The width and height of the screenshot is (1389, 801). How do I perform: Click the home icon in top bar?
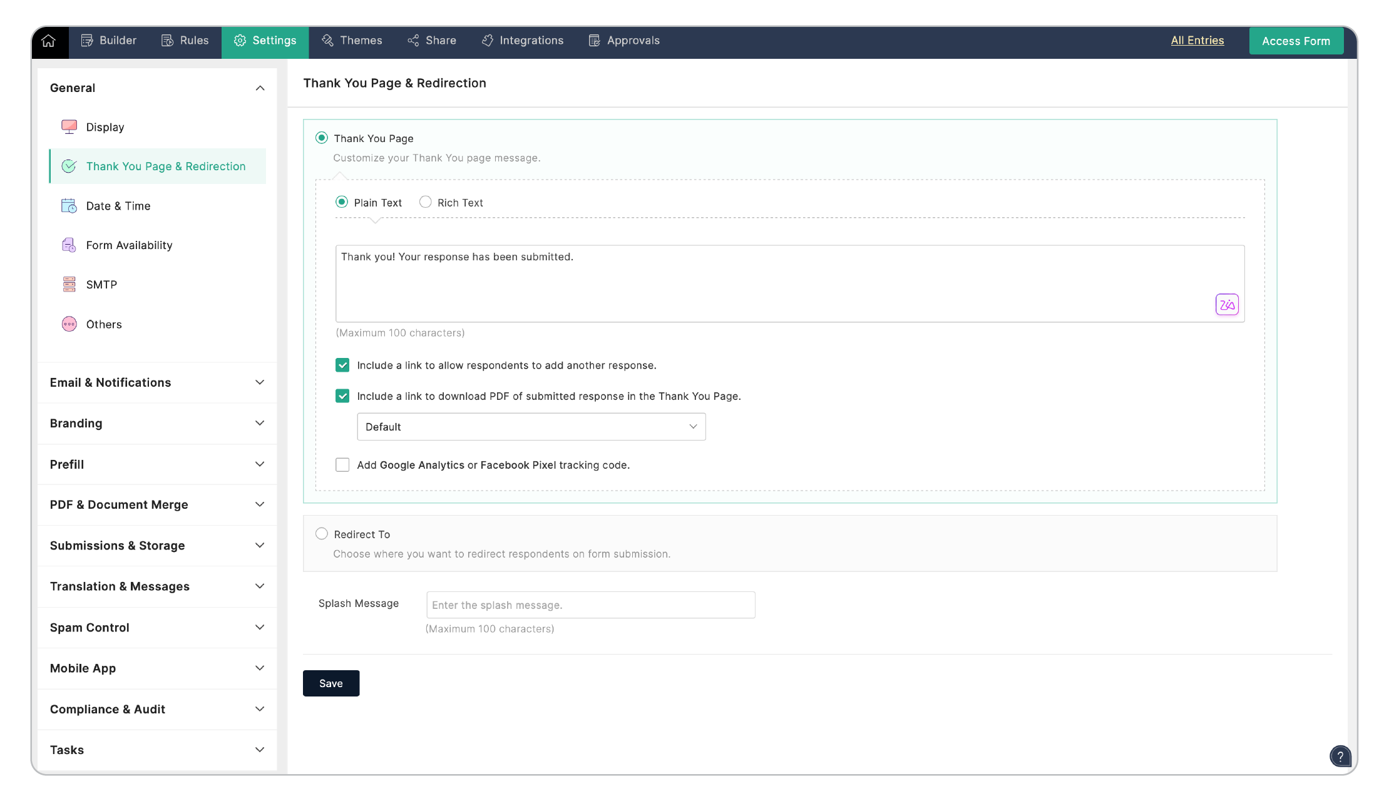[x=49, y=41]
